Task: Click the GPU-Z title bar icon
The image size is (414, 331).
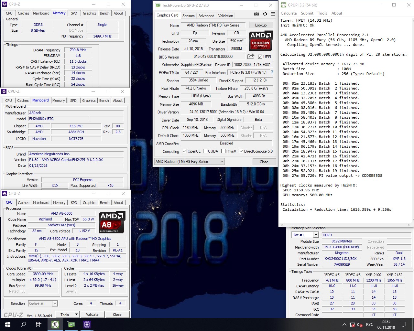Action: [158, 5]
